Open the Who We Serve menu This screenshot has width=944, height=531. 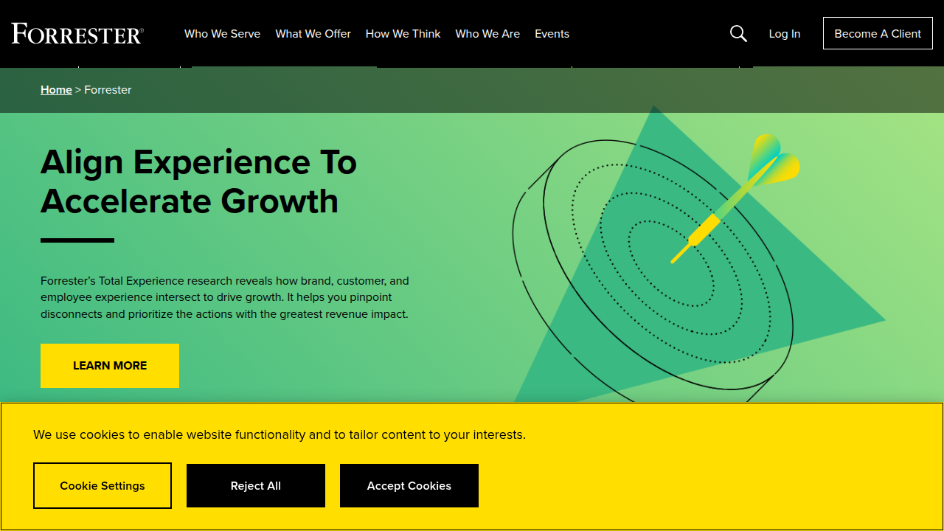click(x=222, y=33)
